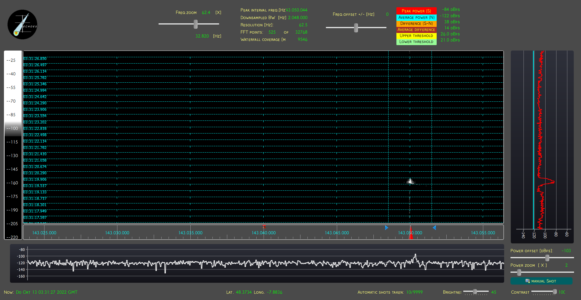581x300 pixels.
Task: Click the -100 level on power scale
Action: tap(13, 128)
